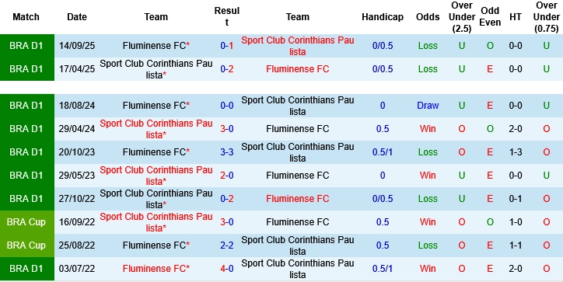
Task: Open red Fluminense FC link for 17/04/25
Action: 298,69
